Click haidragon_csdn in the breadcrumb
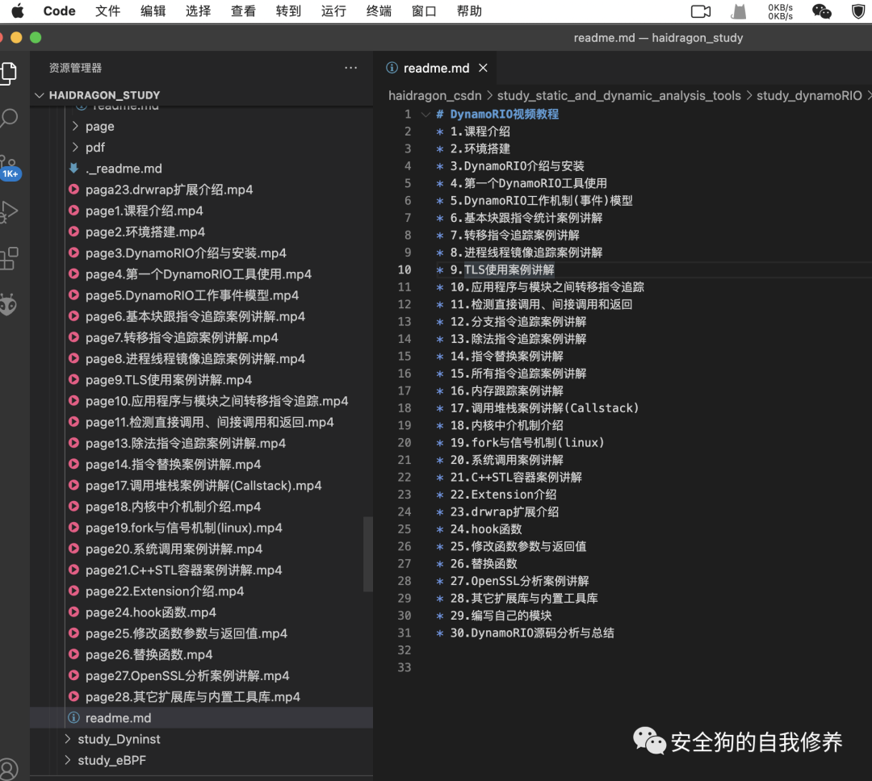Viewport: 872px width, 781px height. pyautogui.click(x=435, y=96)
